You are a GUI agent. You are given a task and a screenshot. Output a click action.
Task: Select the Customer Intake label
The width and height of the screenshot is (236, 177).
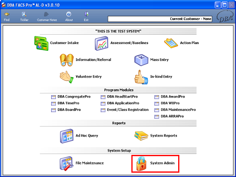pos(65,43)
